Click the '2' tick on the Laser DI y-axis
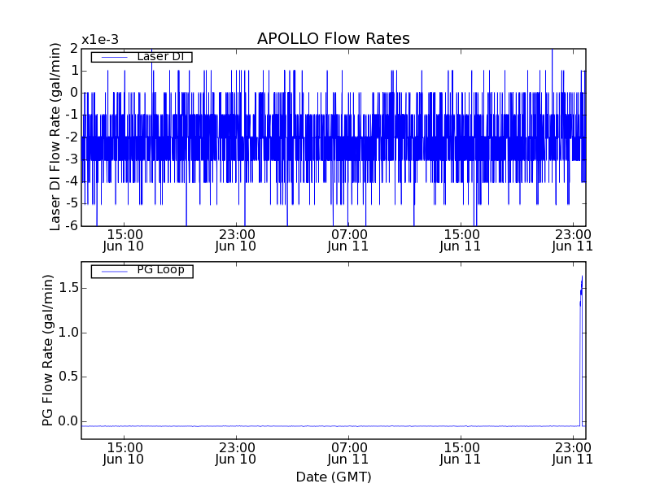This screenshot has height=488, width=651. click(74, 49)
